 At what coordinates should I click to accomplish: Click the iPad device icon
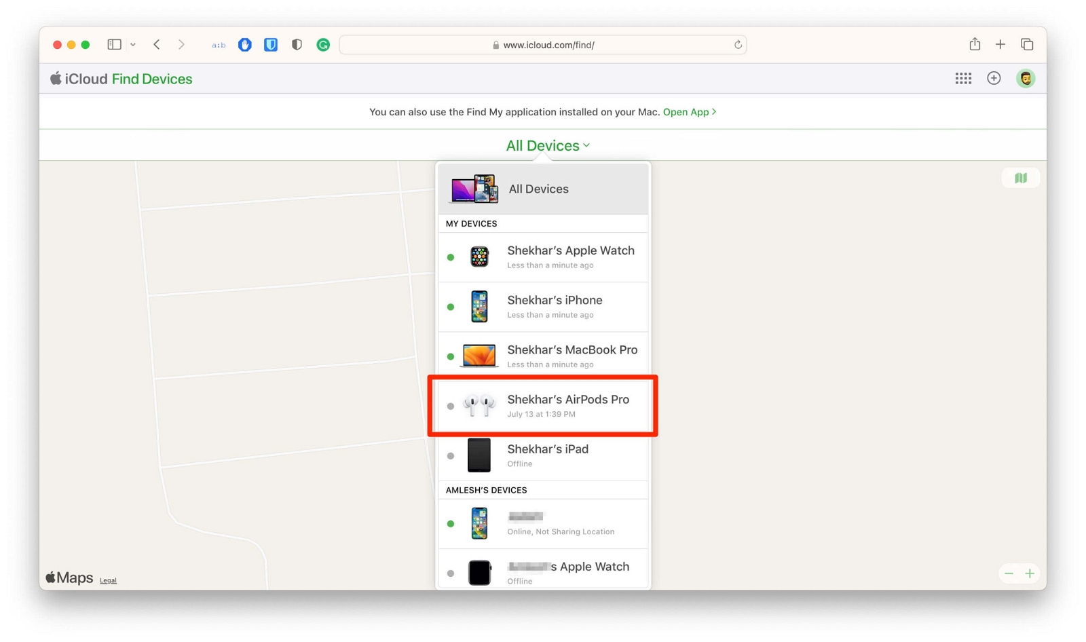pos(479,455)
